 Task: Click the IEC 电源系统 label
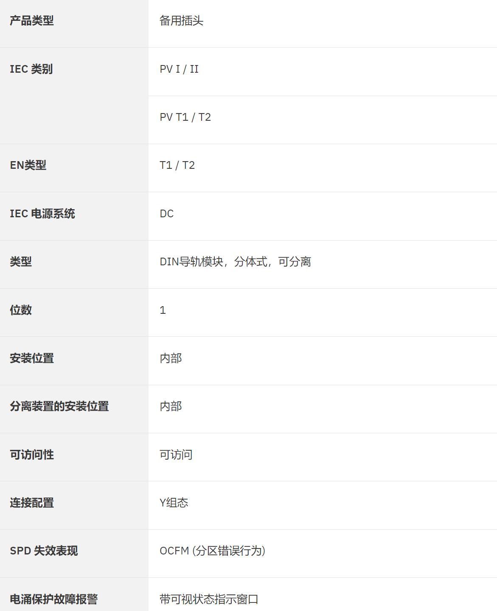pyautogui.click(x=42, y=213)
